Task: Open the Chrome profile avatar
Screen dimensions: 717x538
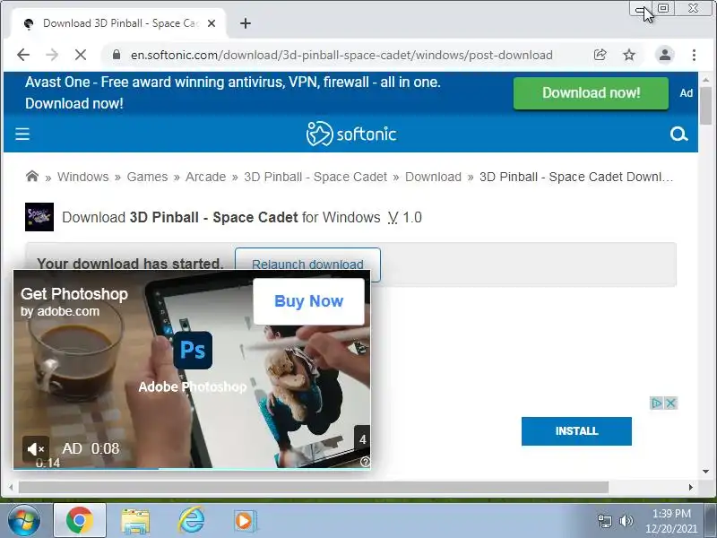Action: click(x=665, y=55)
